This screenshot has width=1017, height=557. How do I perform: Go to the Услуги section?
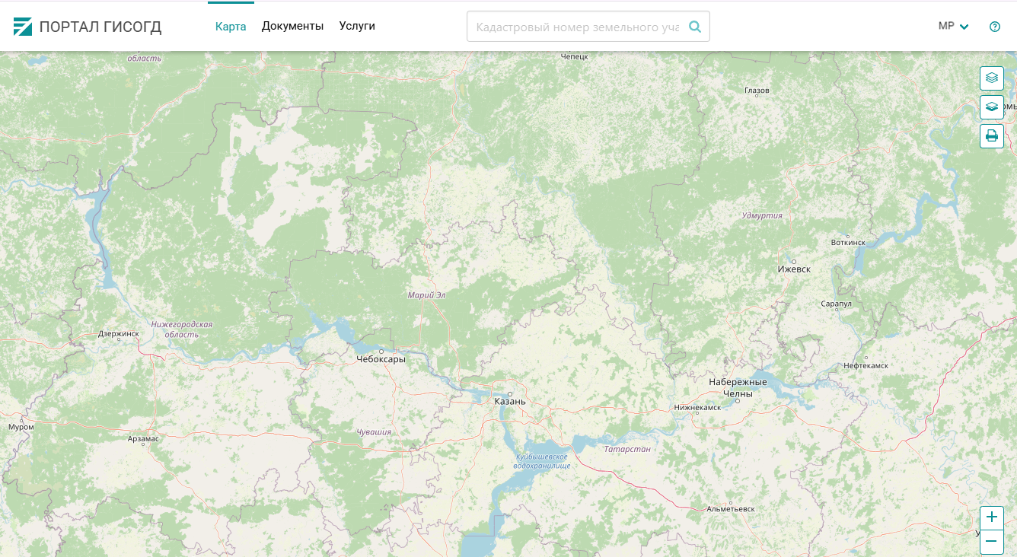pyautogui.click(x=357, y=27)
